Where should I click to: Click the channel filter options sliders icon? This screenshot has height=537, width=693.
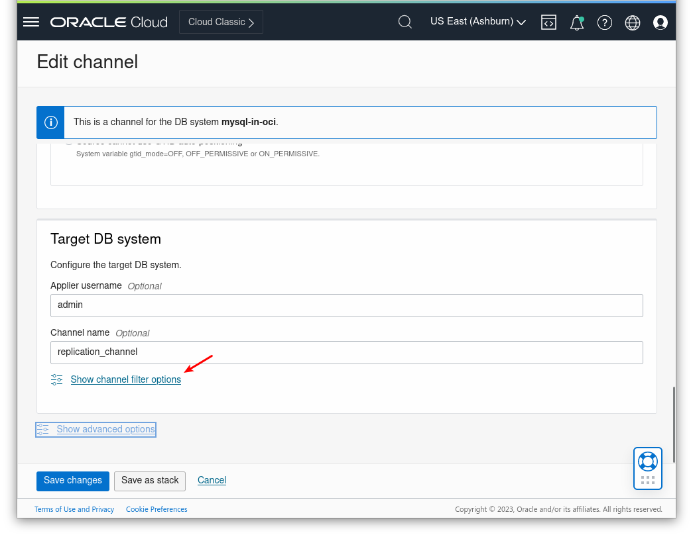pos(56,379)
